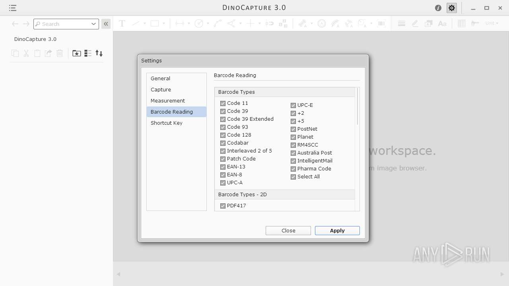The image size is (509, 286).
Task: Select the circle measurement tool
Action: point(199,23)
